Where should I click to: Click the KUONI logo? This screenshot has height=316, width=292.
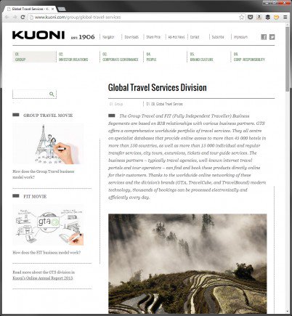click(38, 35)
